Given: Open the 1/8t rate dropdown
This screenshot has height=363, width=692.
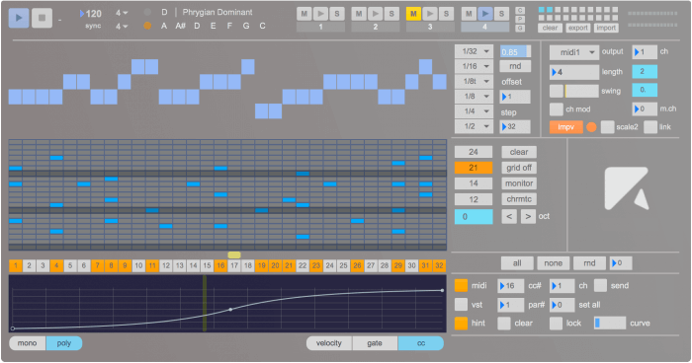Looking at the screenshot, I should pyautogui.click(x=474, y=82).
